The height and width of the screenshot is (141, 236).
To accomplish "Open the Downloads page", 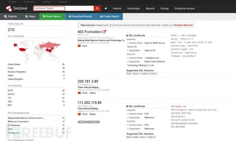I will pyautogui.click(x=133, y=9).
